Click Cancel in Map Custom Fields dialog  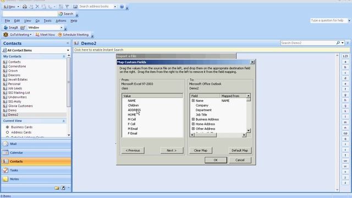(x=240, y=160)
